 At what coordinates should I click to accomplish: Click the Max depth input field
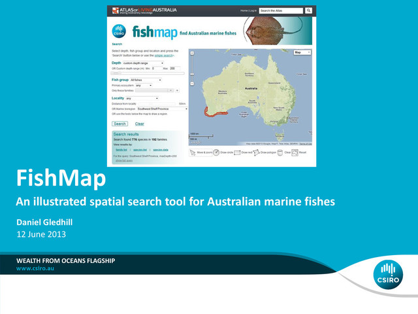[175, 68]
